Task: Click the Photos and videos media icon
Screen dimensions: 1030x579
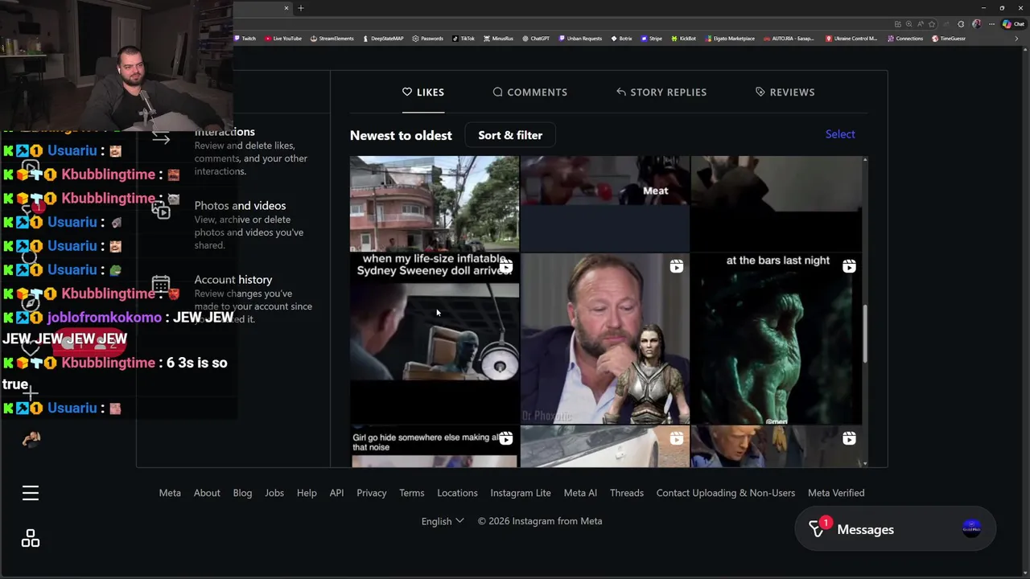Action: pyautogui.click(x=161, y=210)
